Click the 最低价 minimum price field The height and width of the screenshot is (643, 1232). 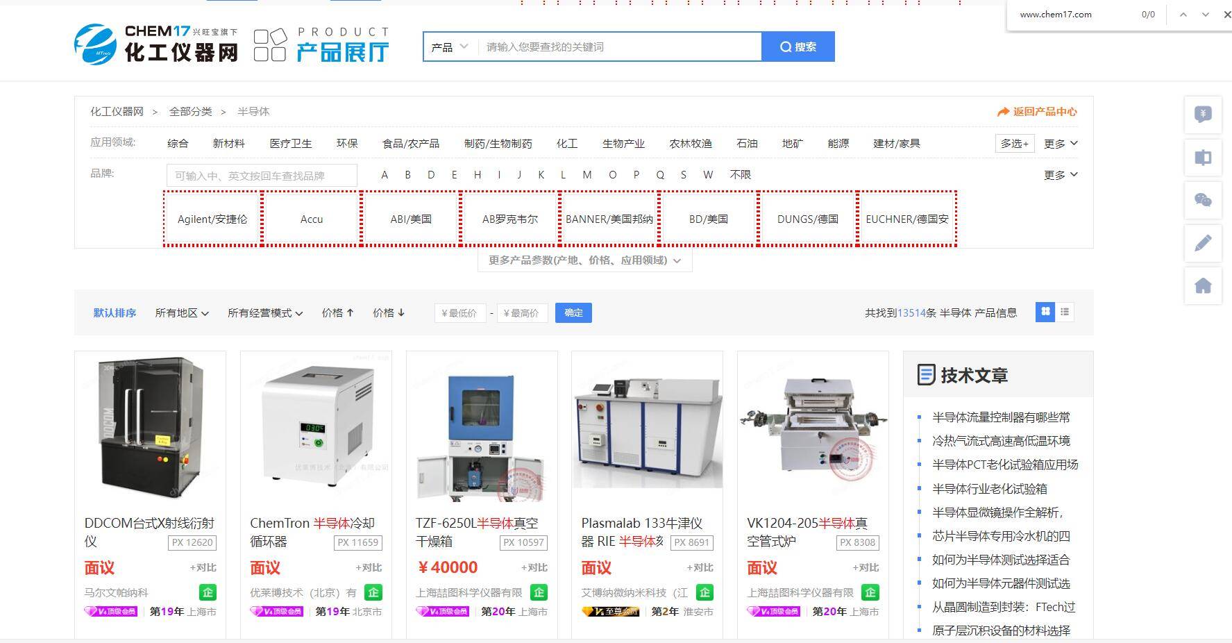pyautogui.click(x=459, y=313)
